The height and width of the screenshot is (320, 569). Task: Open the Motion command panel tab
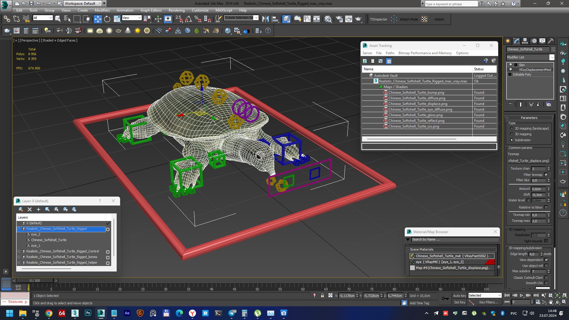(x=534, y=41)
